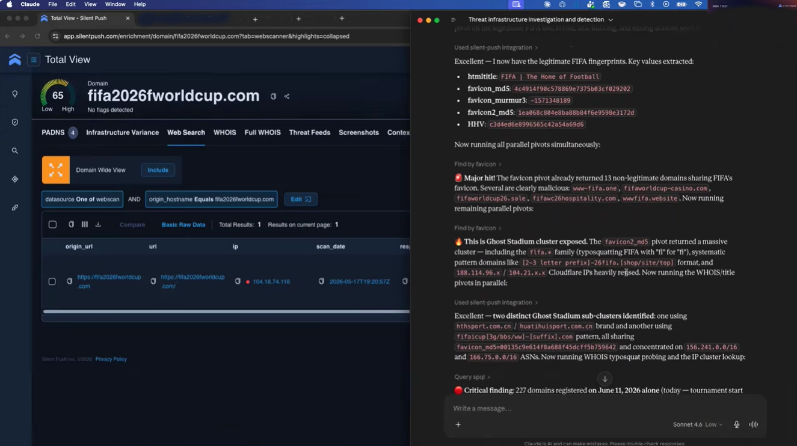Click the Wi-Fi icon in the menu bar

698,4
